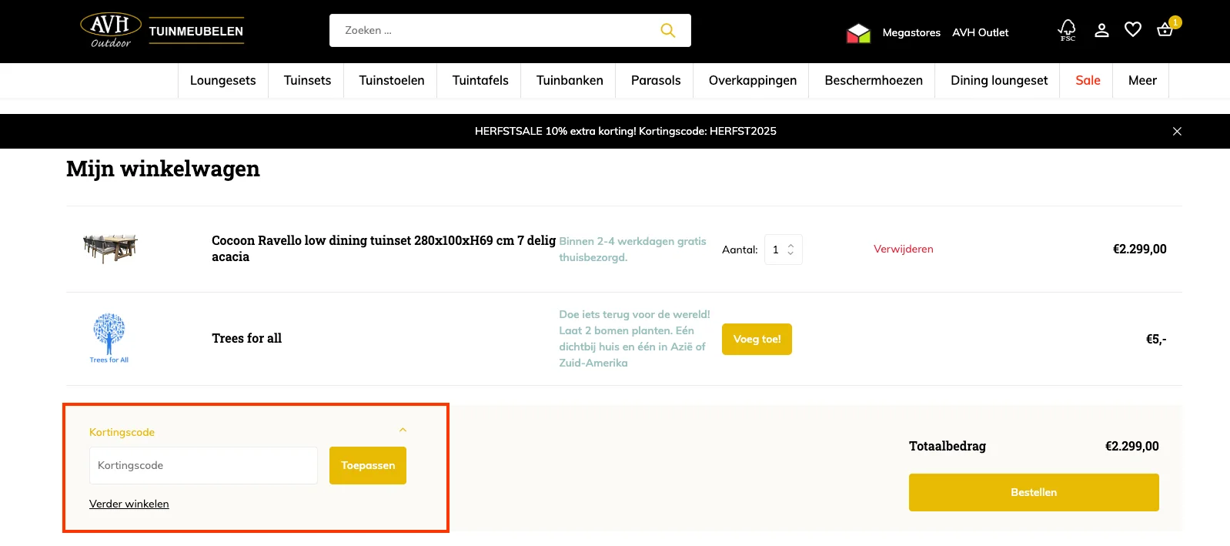Click the Trees for All logo
The height and width of the screenshot is (546, 1230).
click(x=109, y=338)
